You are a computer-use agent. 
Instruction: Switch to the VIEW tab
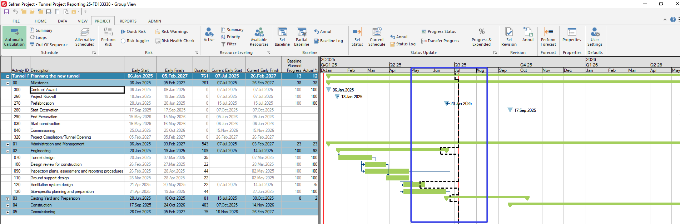83,21
